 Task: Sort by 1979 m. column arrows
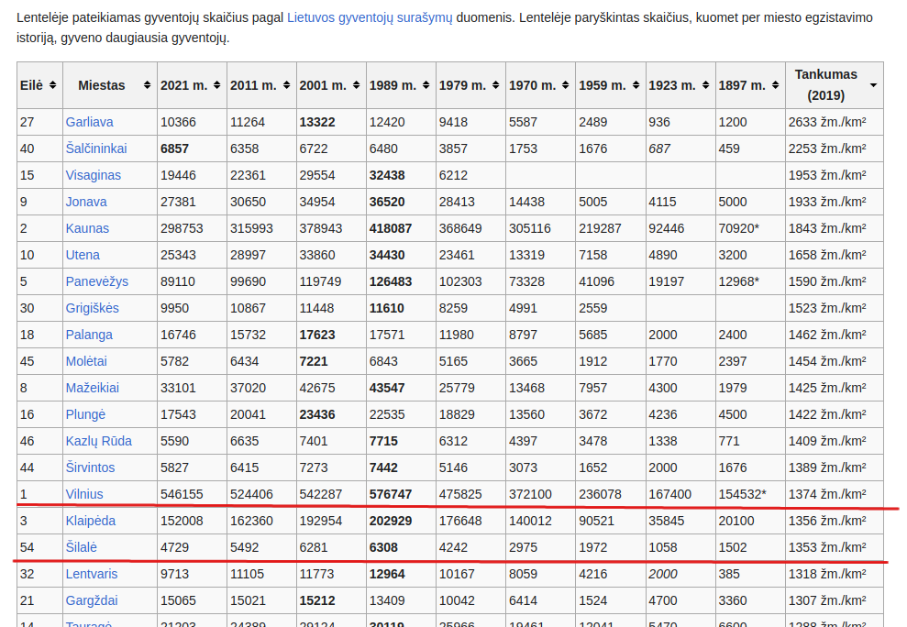pos(496,85)
